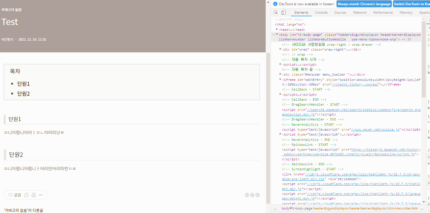Open the chalki.tistory.com/api link
The height and width of the screenshot is (213, 430).
[355, 84]
